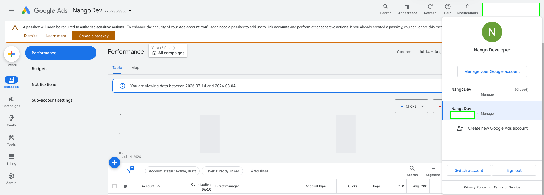This screenshot has height=195, width=544.
Task: Open Admin gear in the sidebar
Action: click(x=11, y=179)
